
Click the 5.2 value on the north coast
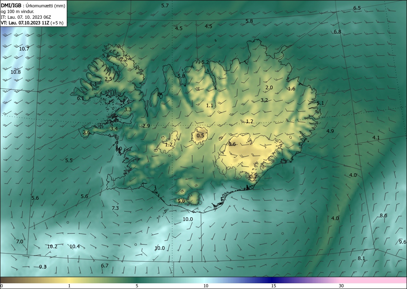[x=205, y=62]
